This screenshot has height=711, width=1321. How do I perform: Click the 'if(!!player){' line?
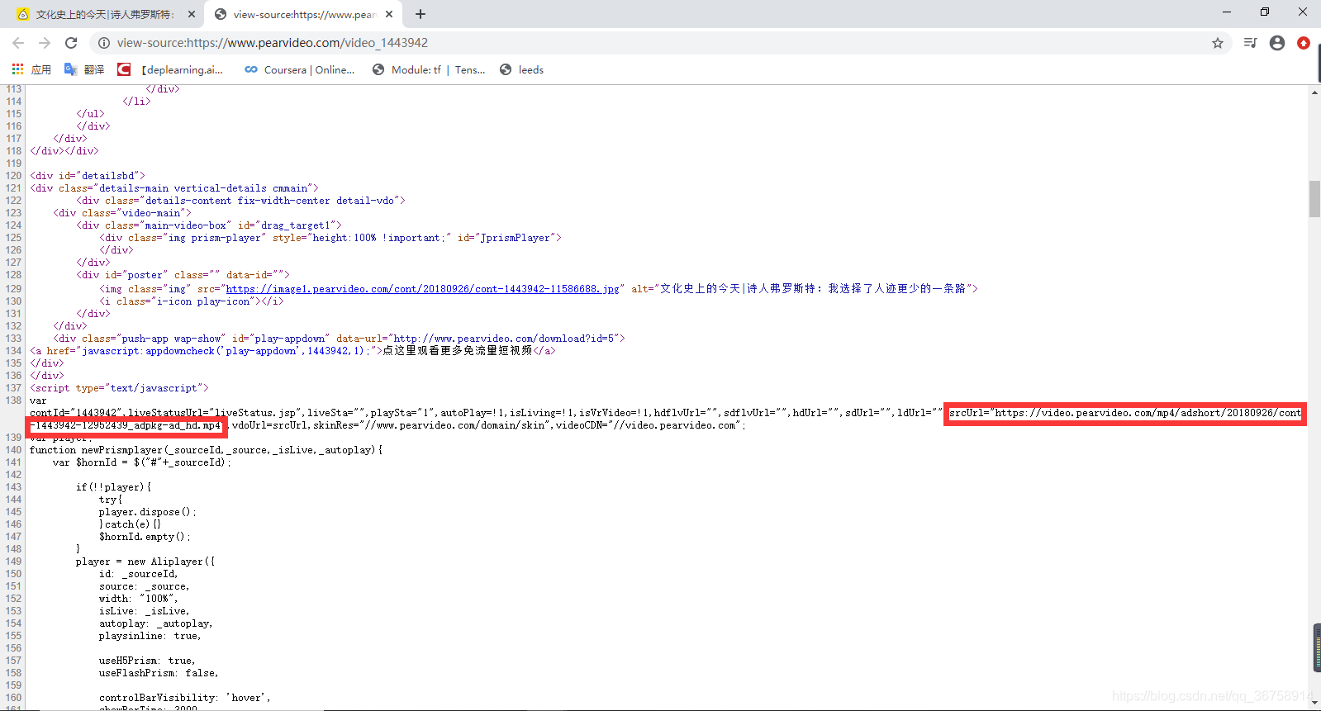(114, 487)
